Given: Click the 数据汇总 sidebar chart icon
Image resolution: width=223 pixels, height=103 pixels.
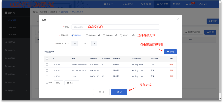Looking at the screenshot, I should tap(6, 43).
